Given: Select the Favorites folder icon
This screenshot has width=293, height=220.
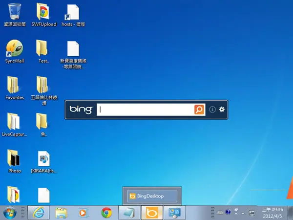Looking at the screenshot, I should point(15,88).
